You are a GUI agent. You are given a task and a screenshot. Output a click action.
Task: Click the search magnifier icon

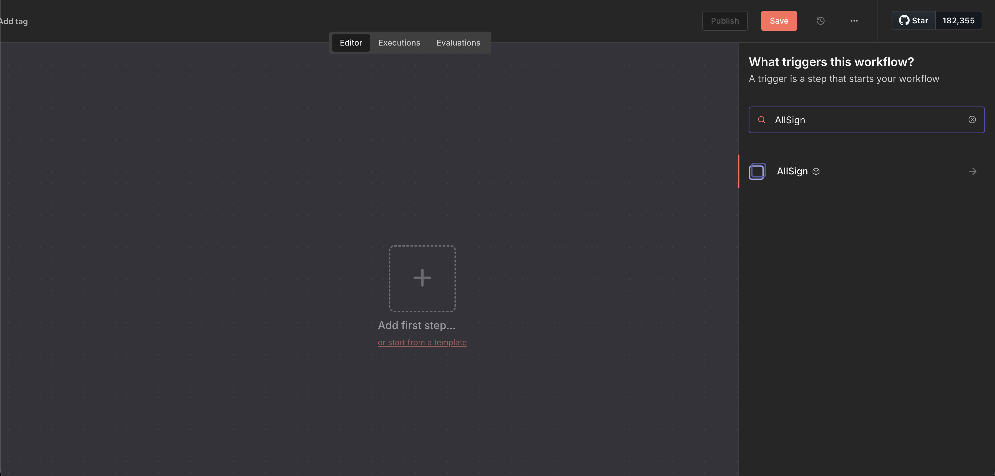[761, 120]
